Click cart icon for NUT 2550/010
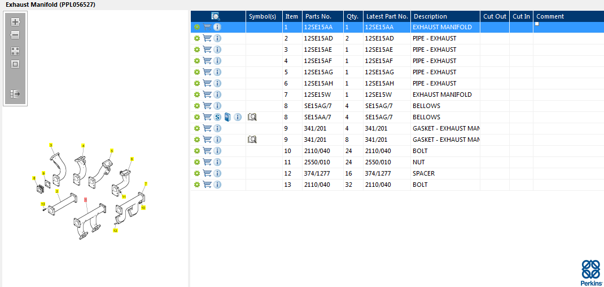The height and width of the screenshot is (287, 604). (x=207, y=162)
